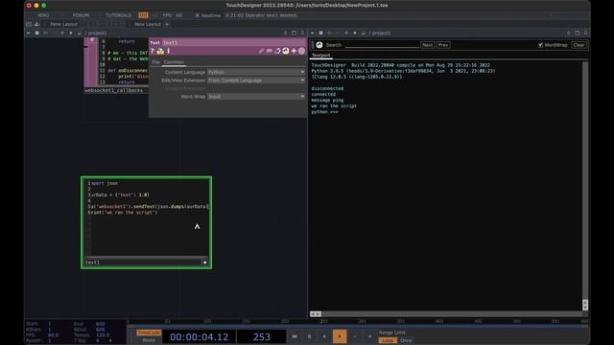Show operator info via the i icon
The width and height of the screenshot is (614, 345).
[x=169, y=51]
